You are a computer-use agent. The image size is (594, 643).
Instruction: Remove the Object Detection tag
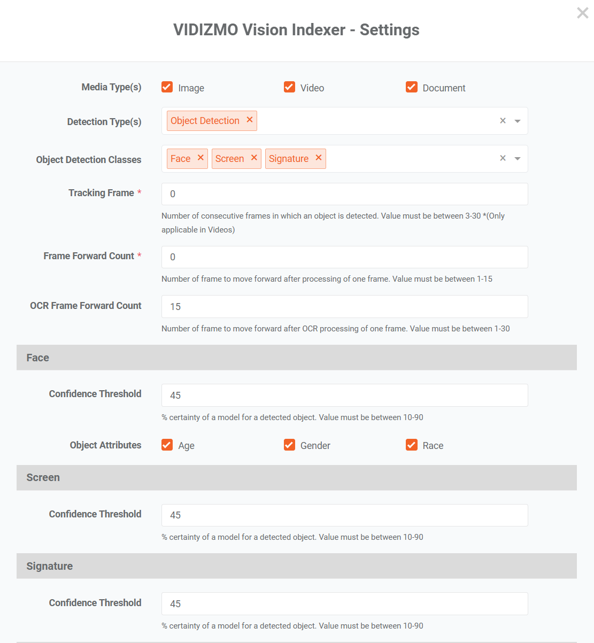point(249,120)
